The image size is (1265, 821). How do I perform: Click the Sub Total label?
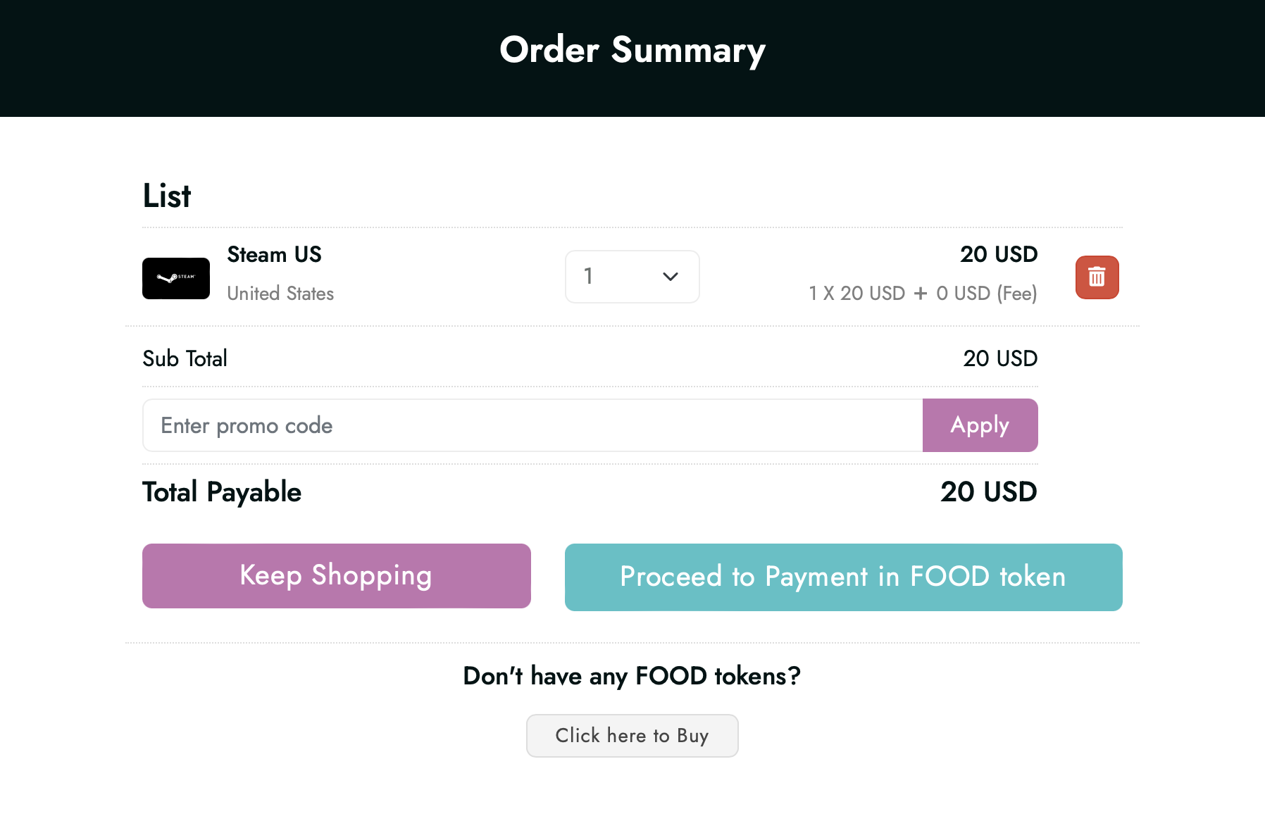point(185,358)
